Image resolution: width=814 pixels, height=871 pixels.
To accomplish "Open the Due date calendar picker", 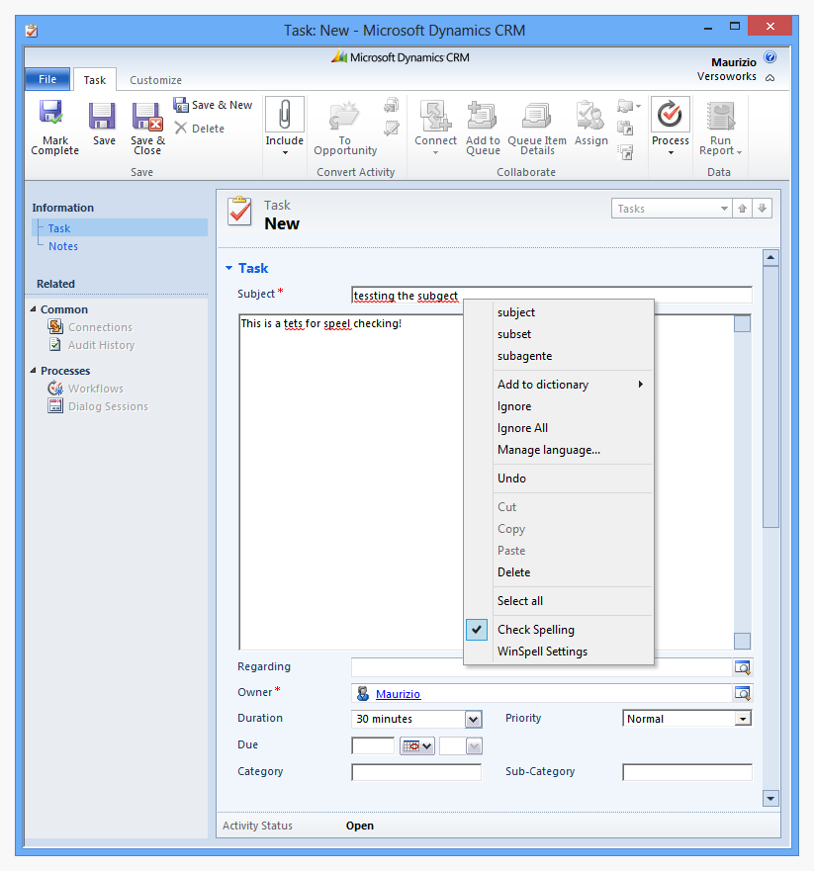I will [x=417, y=746].
